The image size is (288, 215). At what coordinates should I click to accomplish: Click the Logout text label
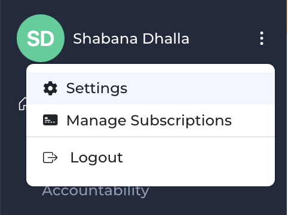tap(97, 158)
